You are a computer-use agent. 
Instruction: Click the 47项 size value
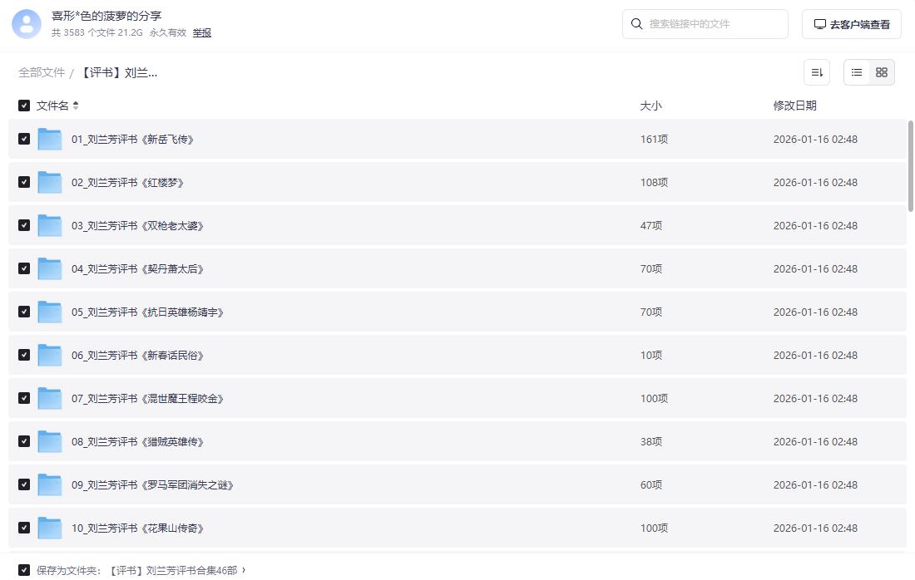click(651, 225)
